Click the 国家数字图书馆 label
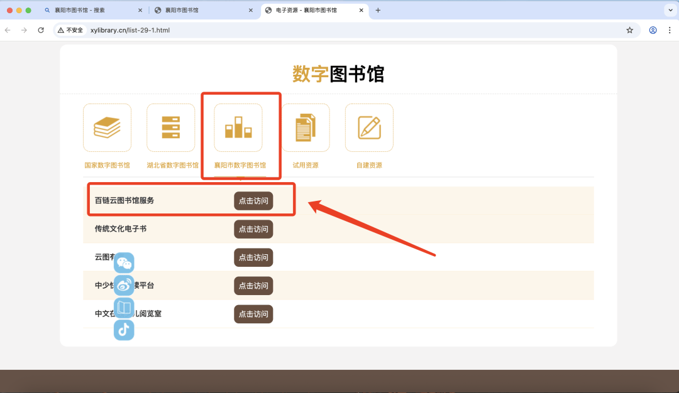 (107, 165)
